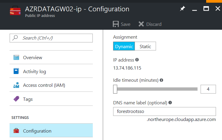Click the DNS name label info icon
The width and height of the screenshot is (222, 140).
tap(170, 103)
